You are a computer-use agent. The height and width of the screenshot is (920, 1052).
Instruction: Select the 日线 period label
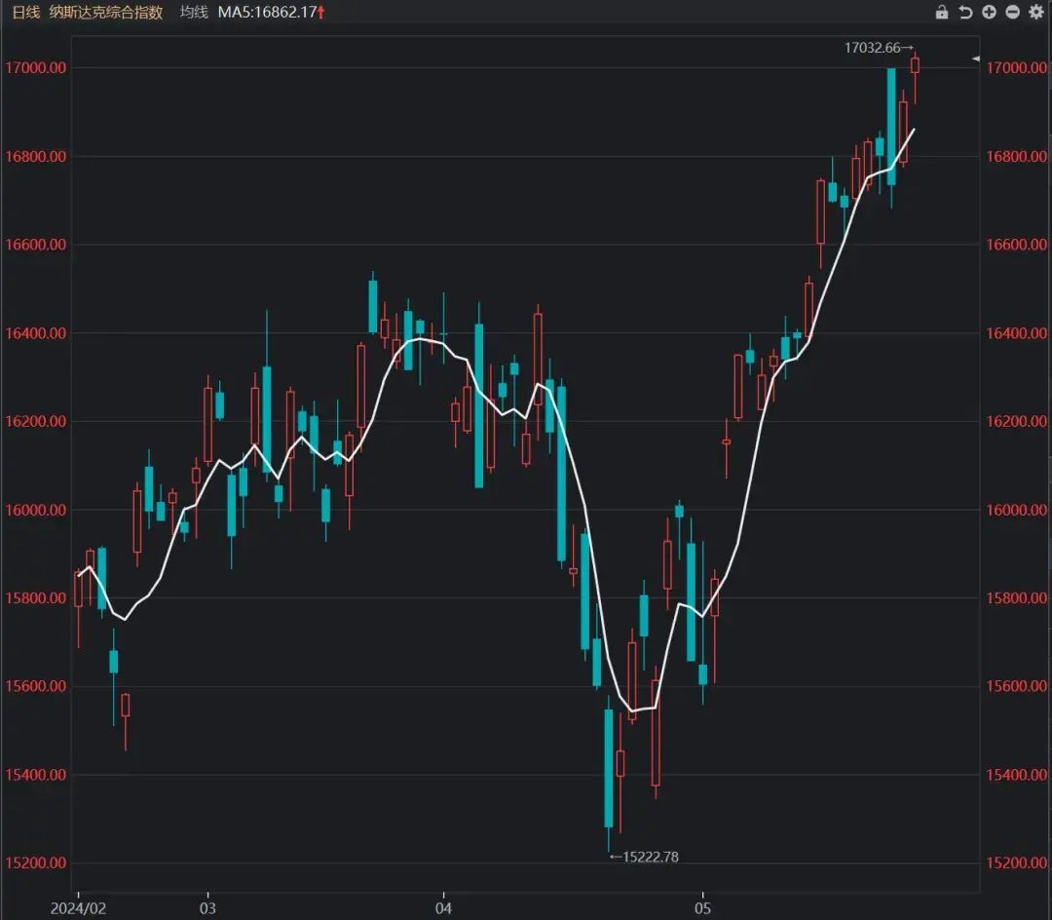tap(25, 13)
